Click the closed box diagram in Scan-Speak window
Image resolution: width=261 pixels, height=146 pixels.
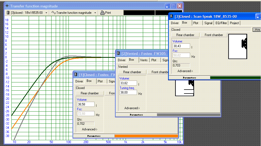pyautogui.click(x=238, y=47)
